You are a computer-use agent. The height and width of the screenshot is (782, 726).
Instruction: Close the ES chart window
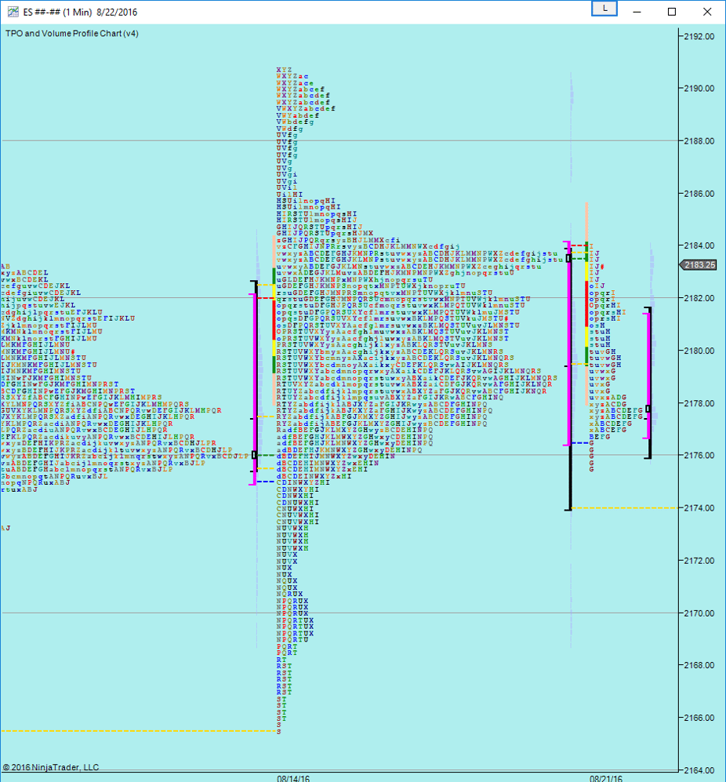[x=707, y=12]
